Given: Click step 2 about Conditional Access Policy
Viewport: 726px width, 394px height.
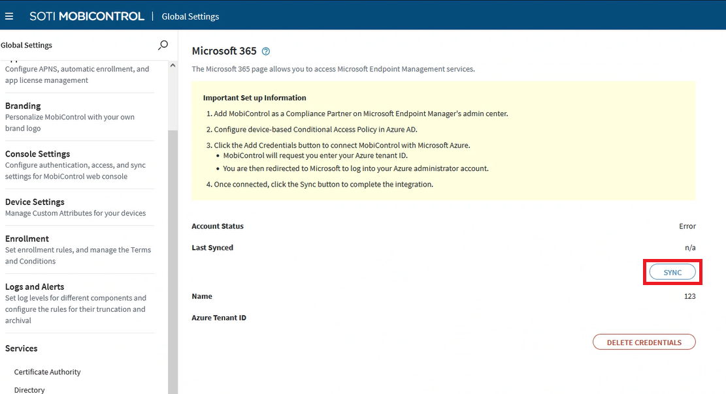Looking at the screenshot, I should click(x=312, y=129).
